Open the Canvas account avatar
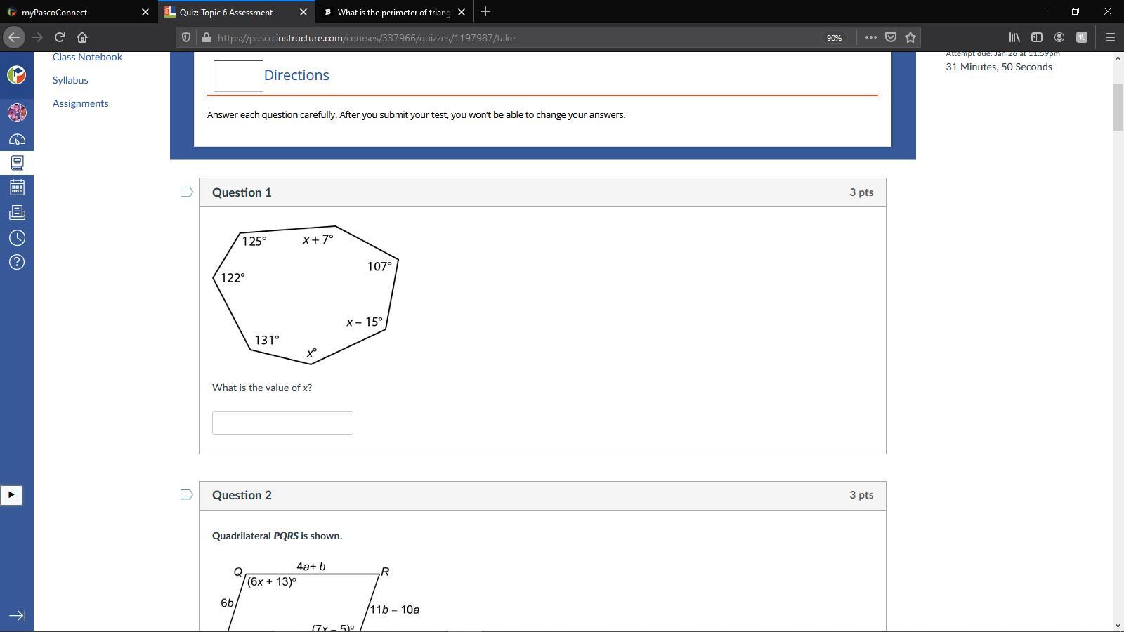The height and width of the screenshot is (632, 1124). pos(17,112)
